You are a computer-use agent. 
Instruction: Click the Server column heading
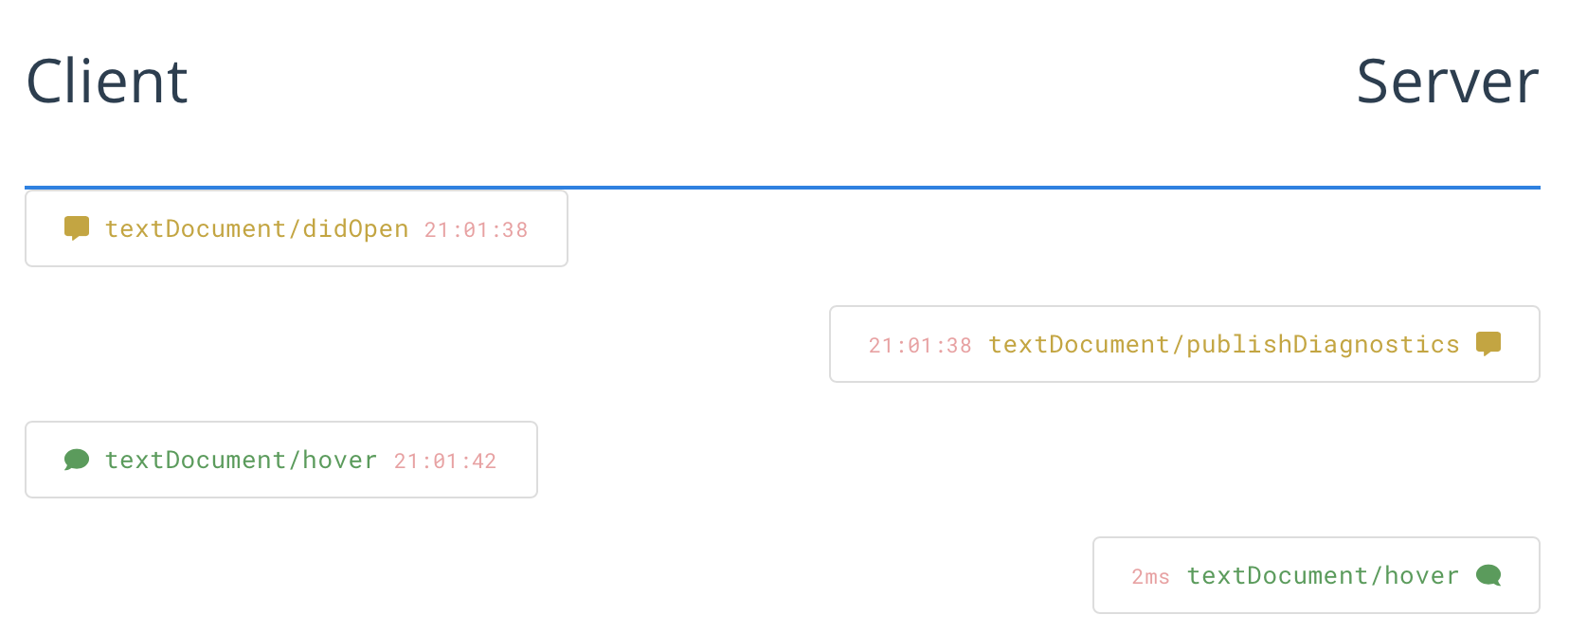coord(1447,81)
